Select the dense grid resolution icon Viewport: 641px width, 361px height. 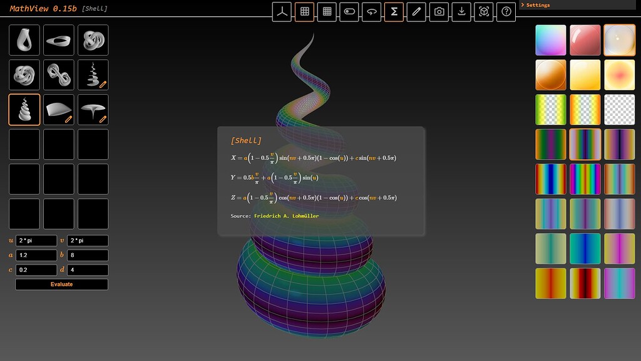[327, 11]
